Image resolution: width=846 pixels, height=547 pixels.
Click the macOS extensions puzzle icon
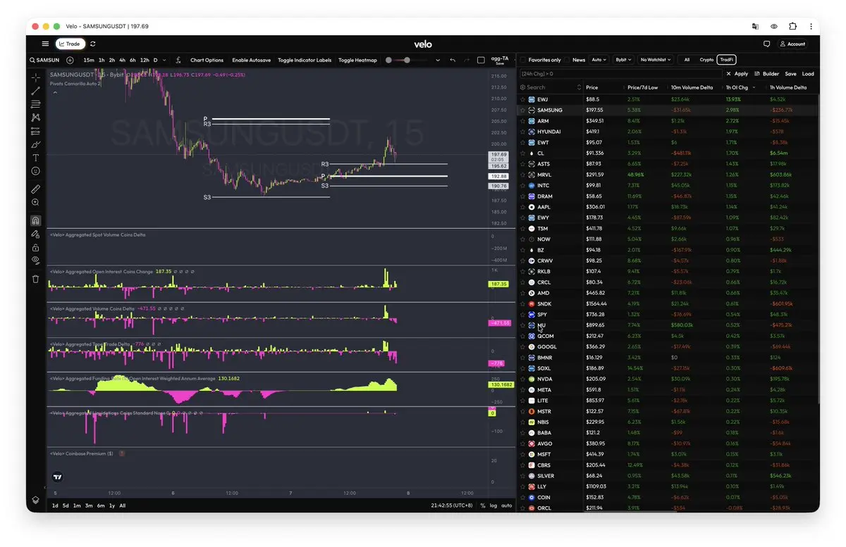[792, 26]
